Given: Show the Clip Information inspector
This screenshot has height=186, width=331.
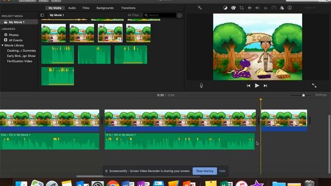Looking at the screenshot, I should pyautogui.click(x=290, y=8).
